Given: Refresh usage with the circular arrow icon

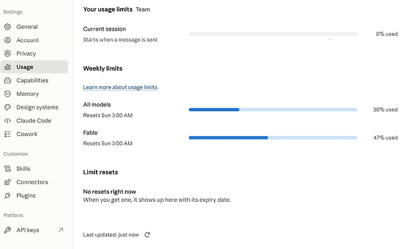Looking at the screenshot, I should coord(147,235).
